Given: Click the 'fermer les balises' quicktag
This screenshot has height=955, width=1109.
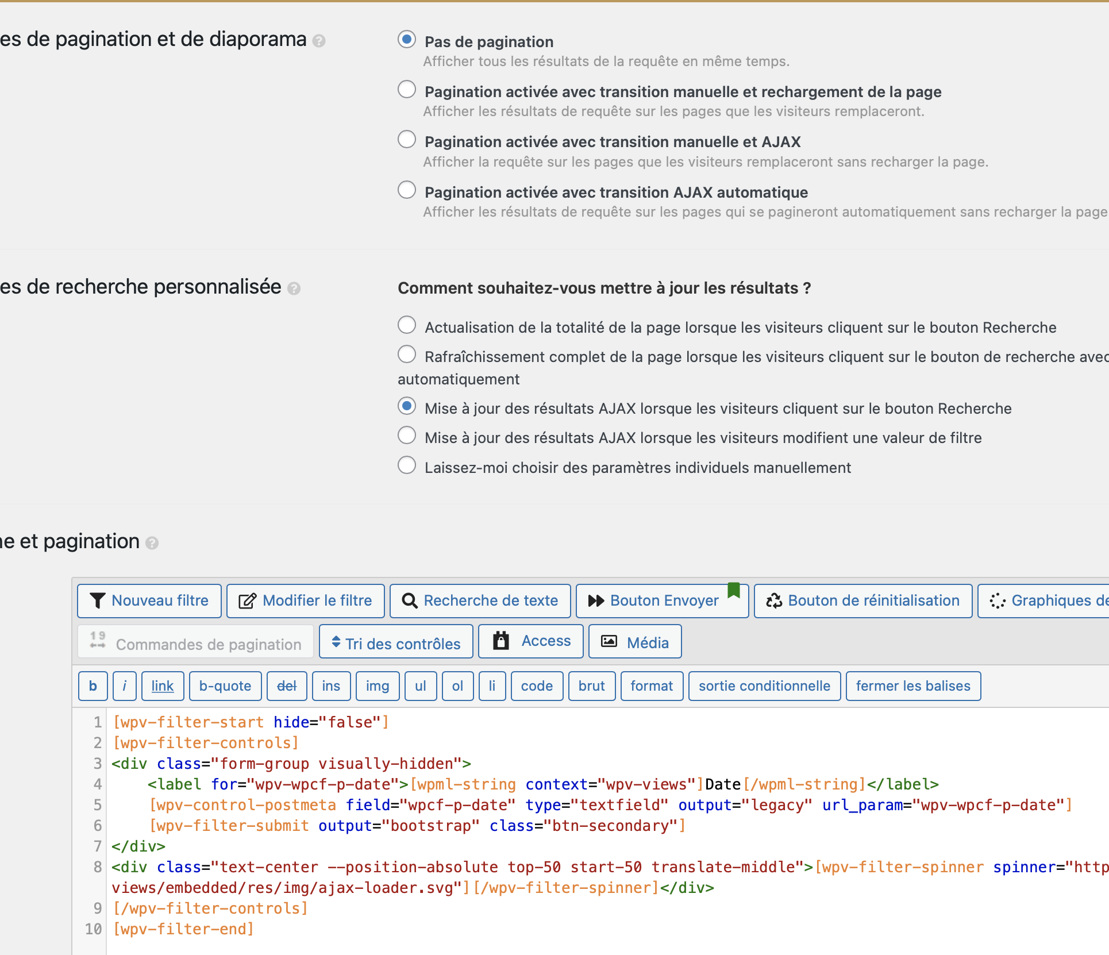Looking at the screenshot, I should pyautogui.click(x=913, y=686).
